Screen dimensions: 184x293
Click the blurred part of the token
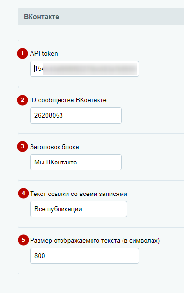91,69
